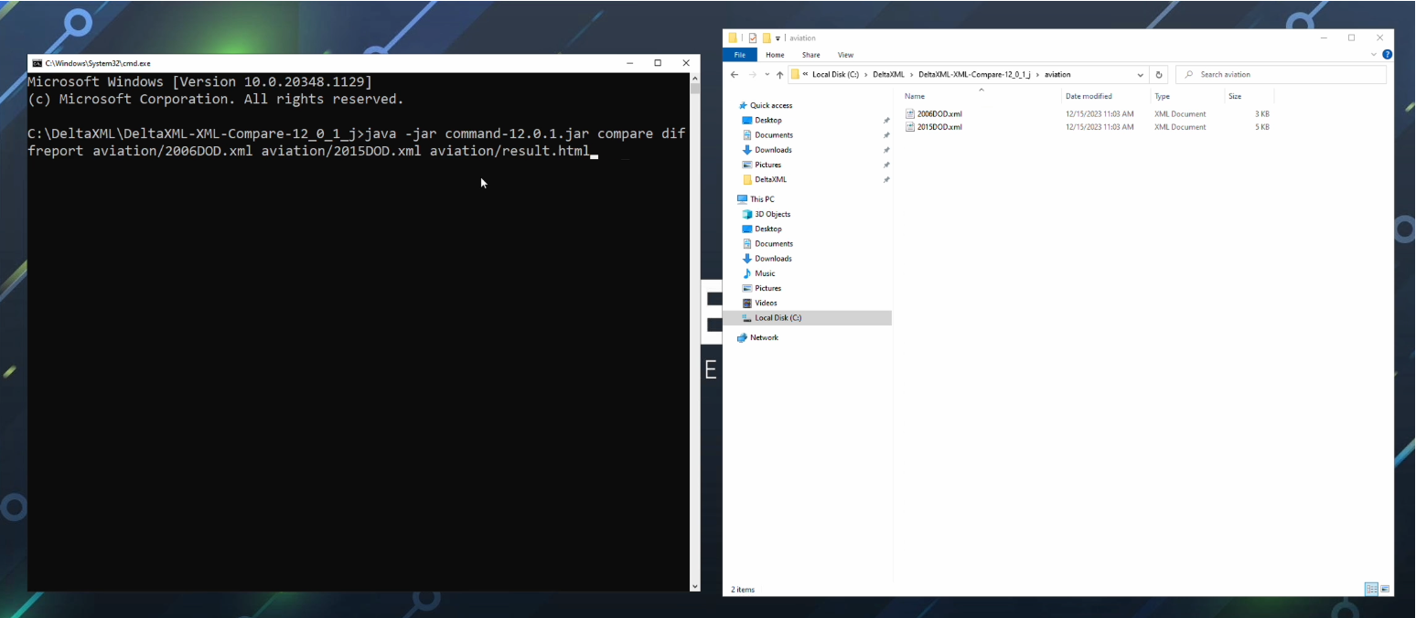Click the 2 items count in the status bar

[744, 590]
